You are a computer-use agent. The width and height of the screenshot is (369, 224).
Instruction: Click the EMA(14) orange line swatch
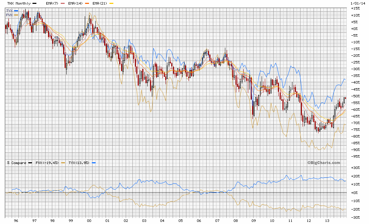coord(87,4)
